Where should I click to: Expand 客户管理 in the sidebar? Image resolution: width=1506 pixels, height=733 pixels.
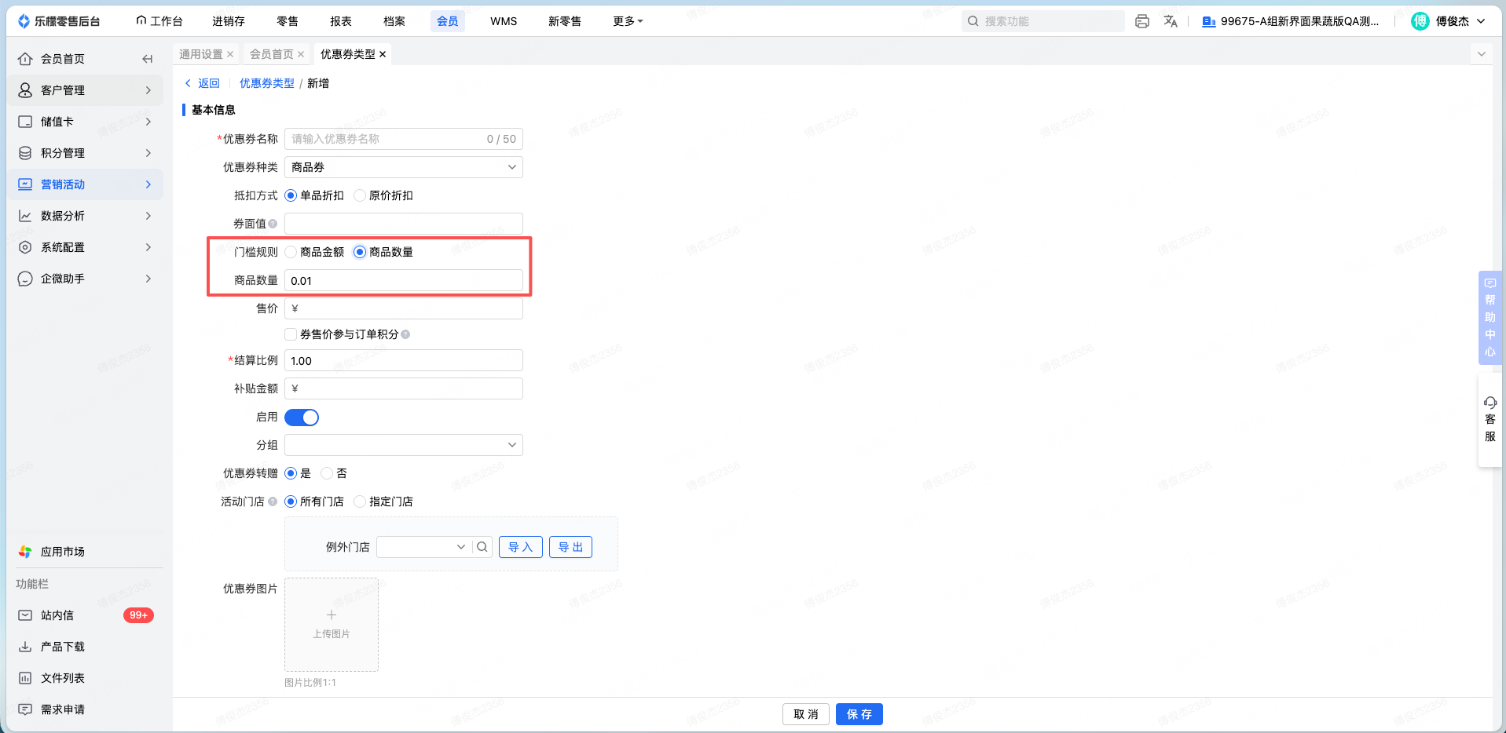tap(85, 90)
